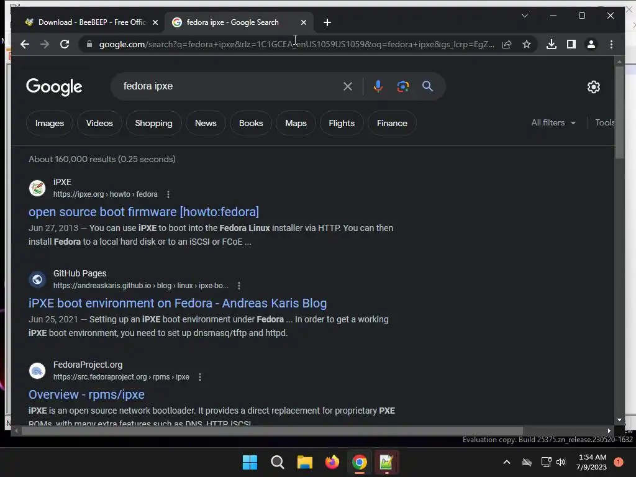
Task: Open Firefox from the taskbar
Action: 332,462
